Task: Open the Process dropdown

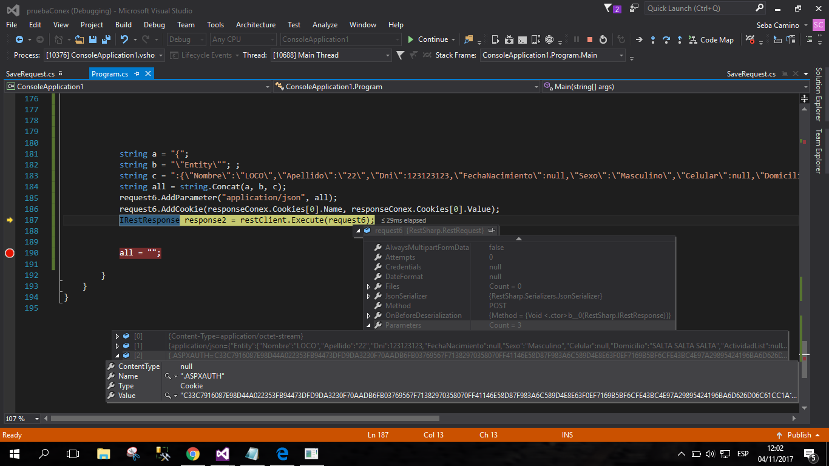Action: pos(104,55)
